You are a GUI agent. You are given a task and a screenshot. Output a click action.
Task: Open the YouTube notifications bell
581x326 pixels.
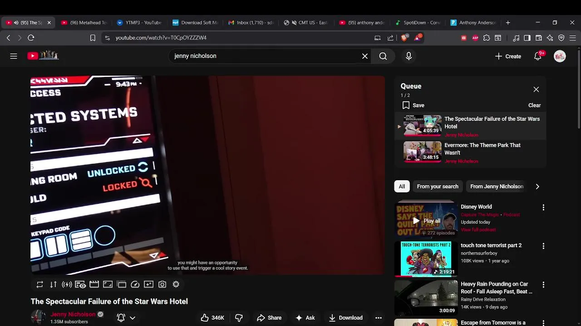[538, 56]
